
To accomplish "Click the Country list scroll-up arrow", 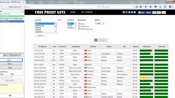I will [x=56, y=24].
